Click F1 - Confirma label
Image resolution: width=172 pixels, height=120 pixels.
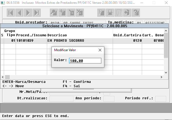77,82
